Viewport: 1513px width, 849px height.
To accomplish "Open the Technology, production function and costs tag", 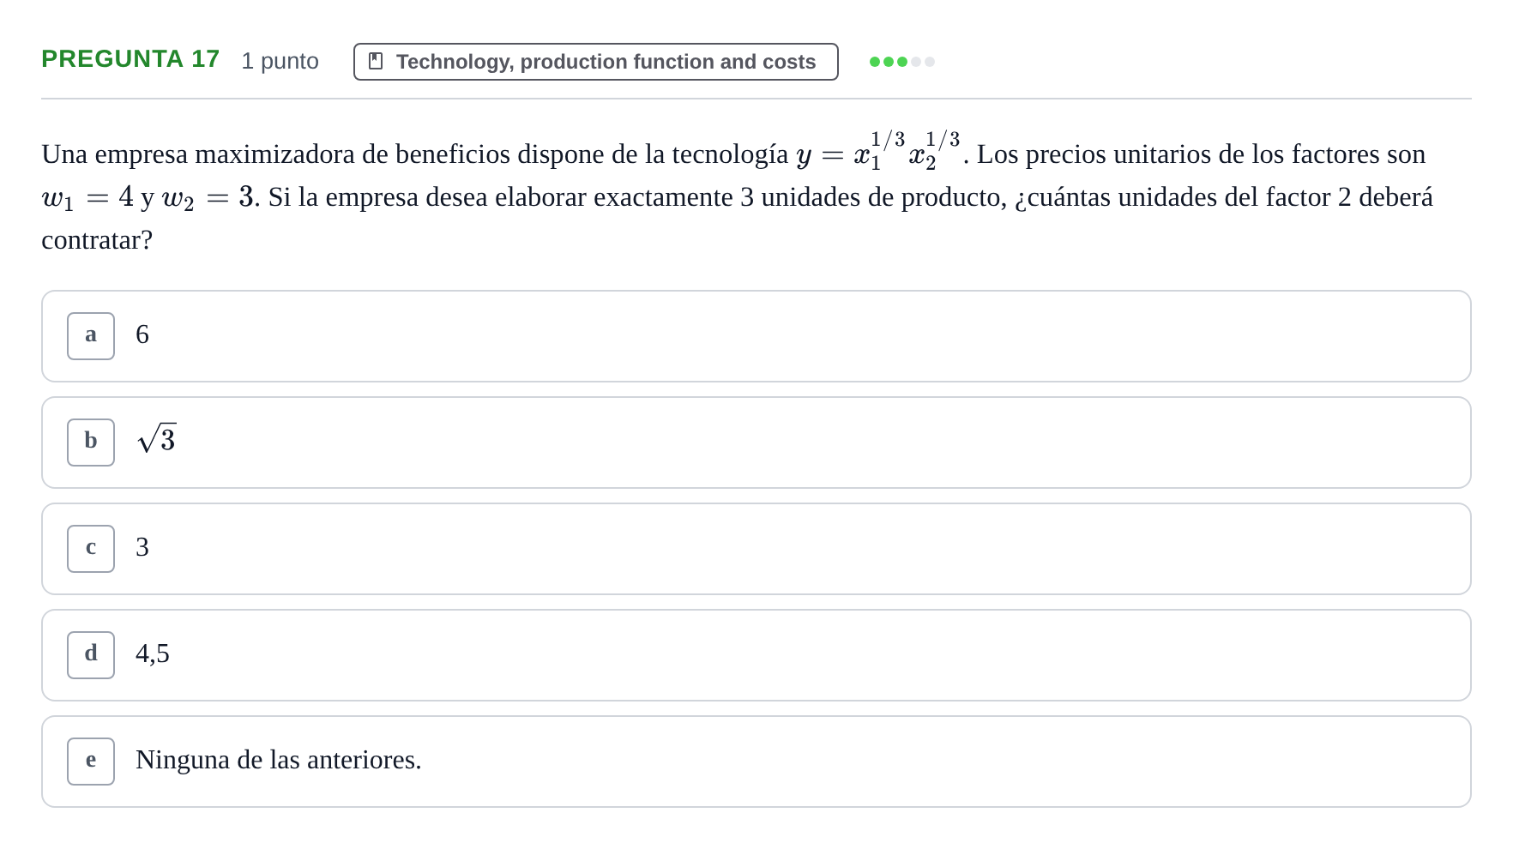I will point(596,62).
